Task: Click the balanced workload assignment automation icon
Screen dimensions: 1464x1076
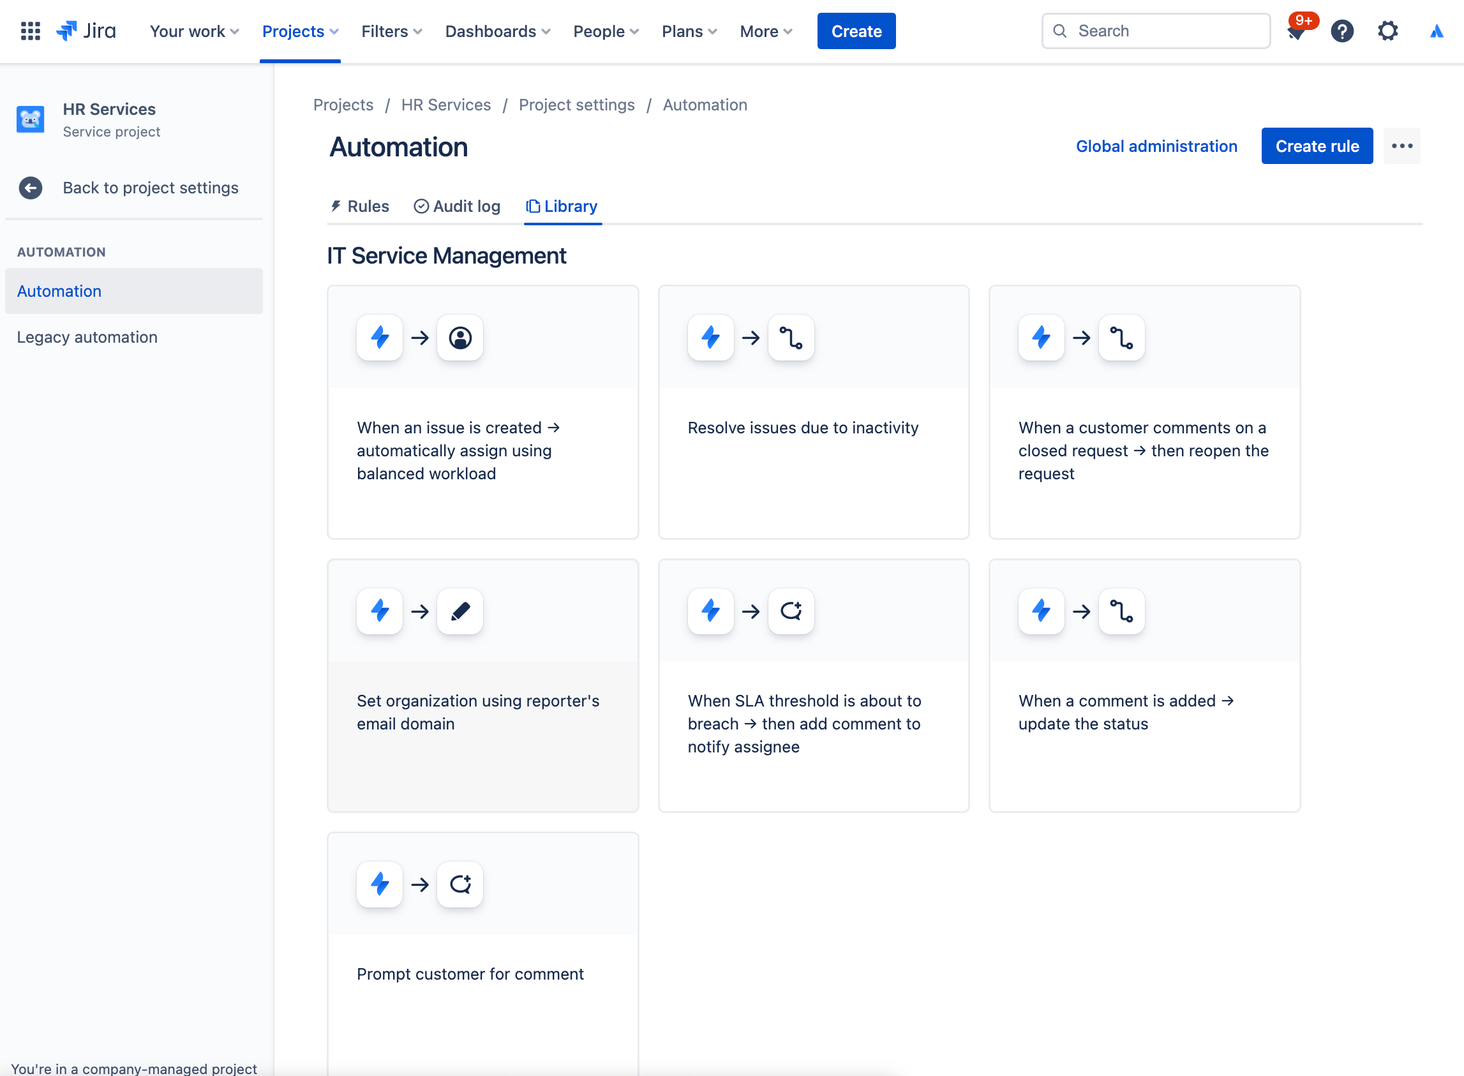Action: pyautogui.click(x=459, y=338)
